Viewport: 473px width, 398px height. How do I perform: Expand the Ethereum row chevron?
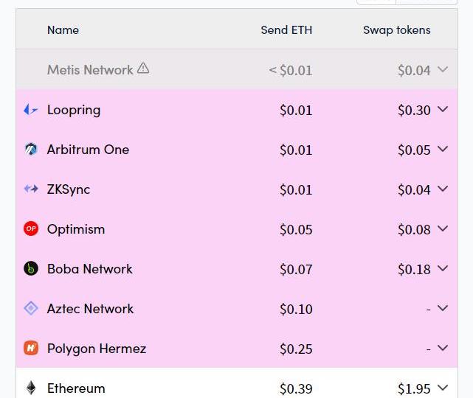pos(443,388)
